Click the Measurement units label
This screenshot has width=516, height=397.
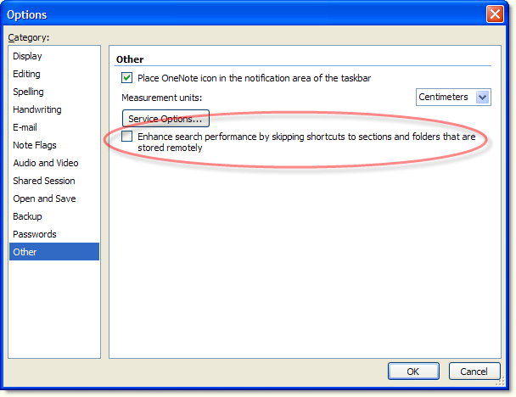point(161,98)
